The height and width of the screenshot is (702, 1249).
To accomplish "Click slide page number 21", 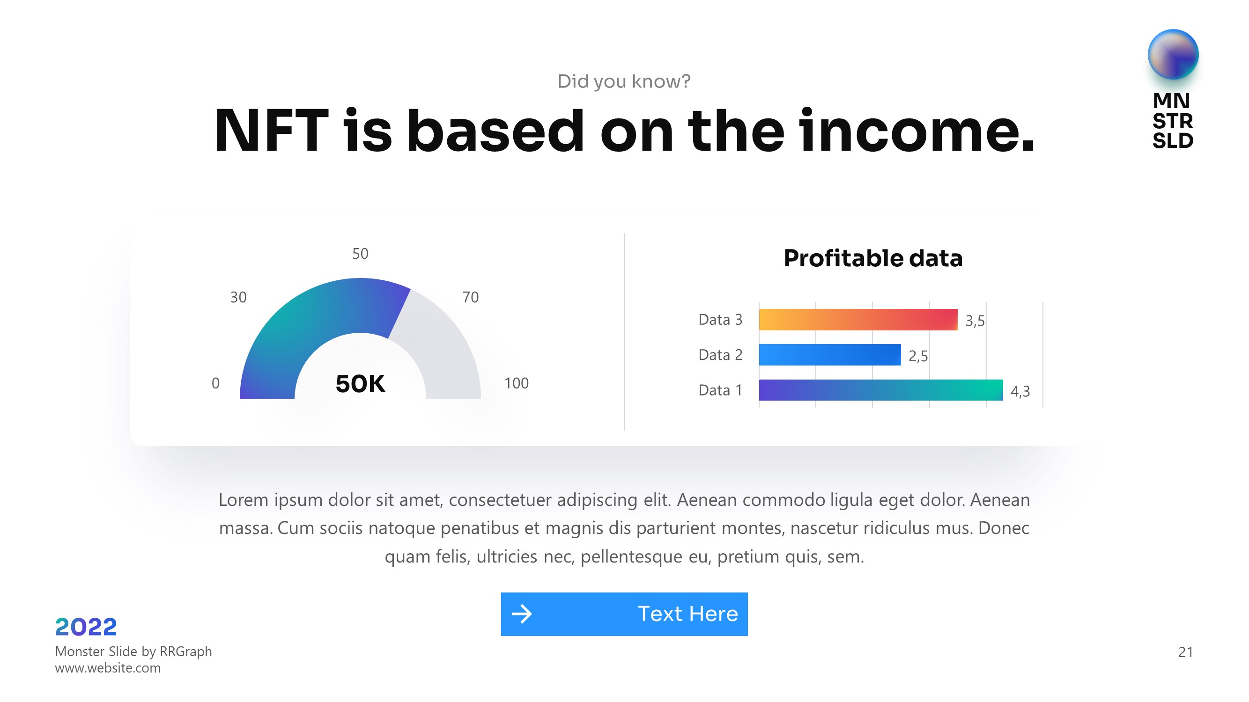I will point(1185,652).
